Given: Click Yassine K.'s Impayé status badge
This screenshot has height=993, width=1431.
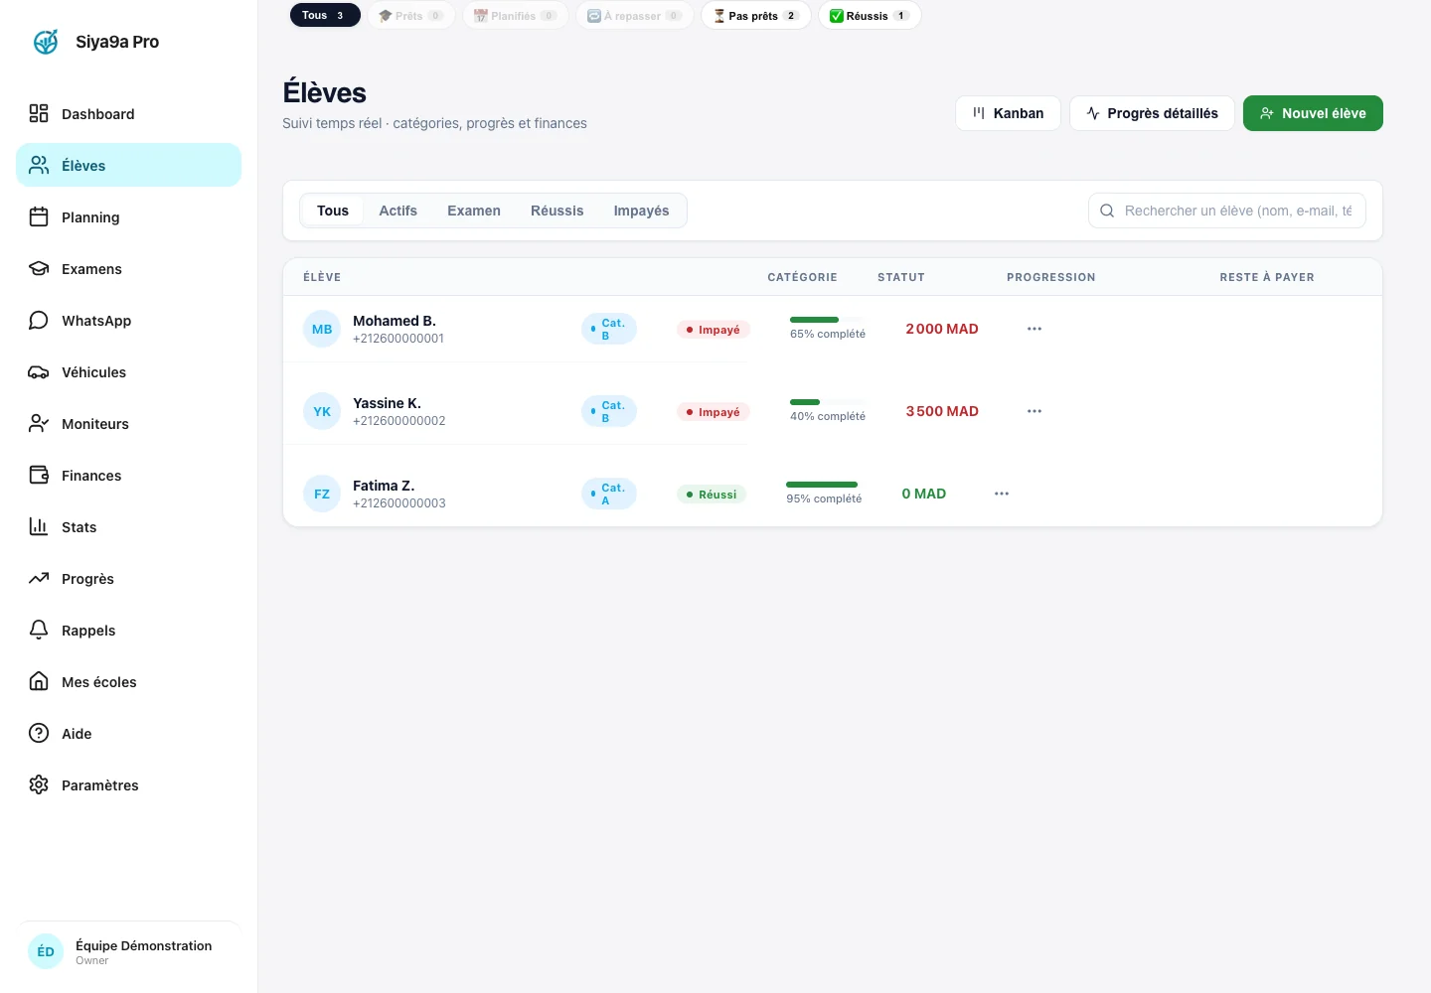Looking at the screenshot, I should pyautogui.click(x=714, y=412).
